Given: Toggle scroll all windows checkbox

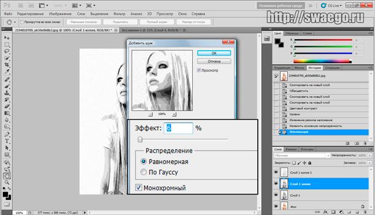Looking at the screenshot, I should coord(22,22).
